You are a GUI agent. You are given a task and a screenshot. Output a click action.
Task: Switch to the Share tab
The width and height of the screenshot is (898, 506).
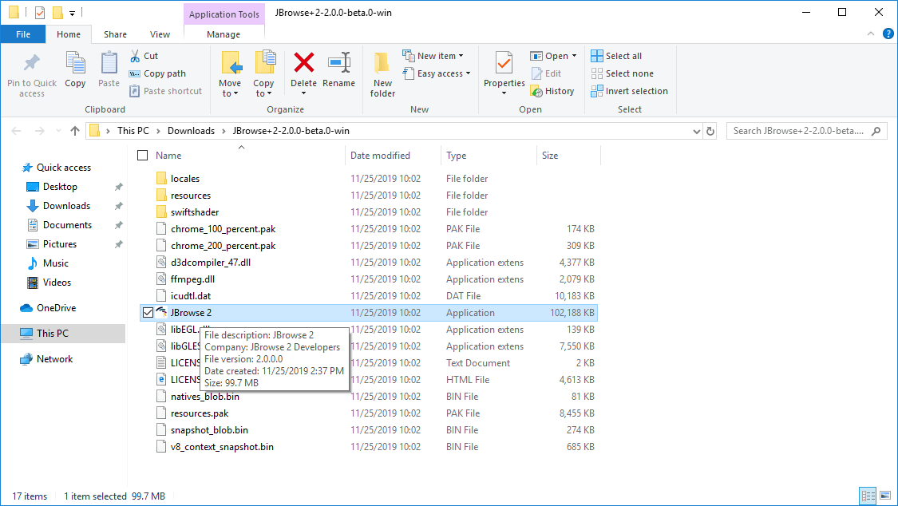point(115,34)
